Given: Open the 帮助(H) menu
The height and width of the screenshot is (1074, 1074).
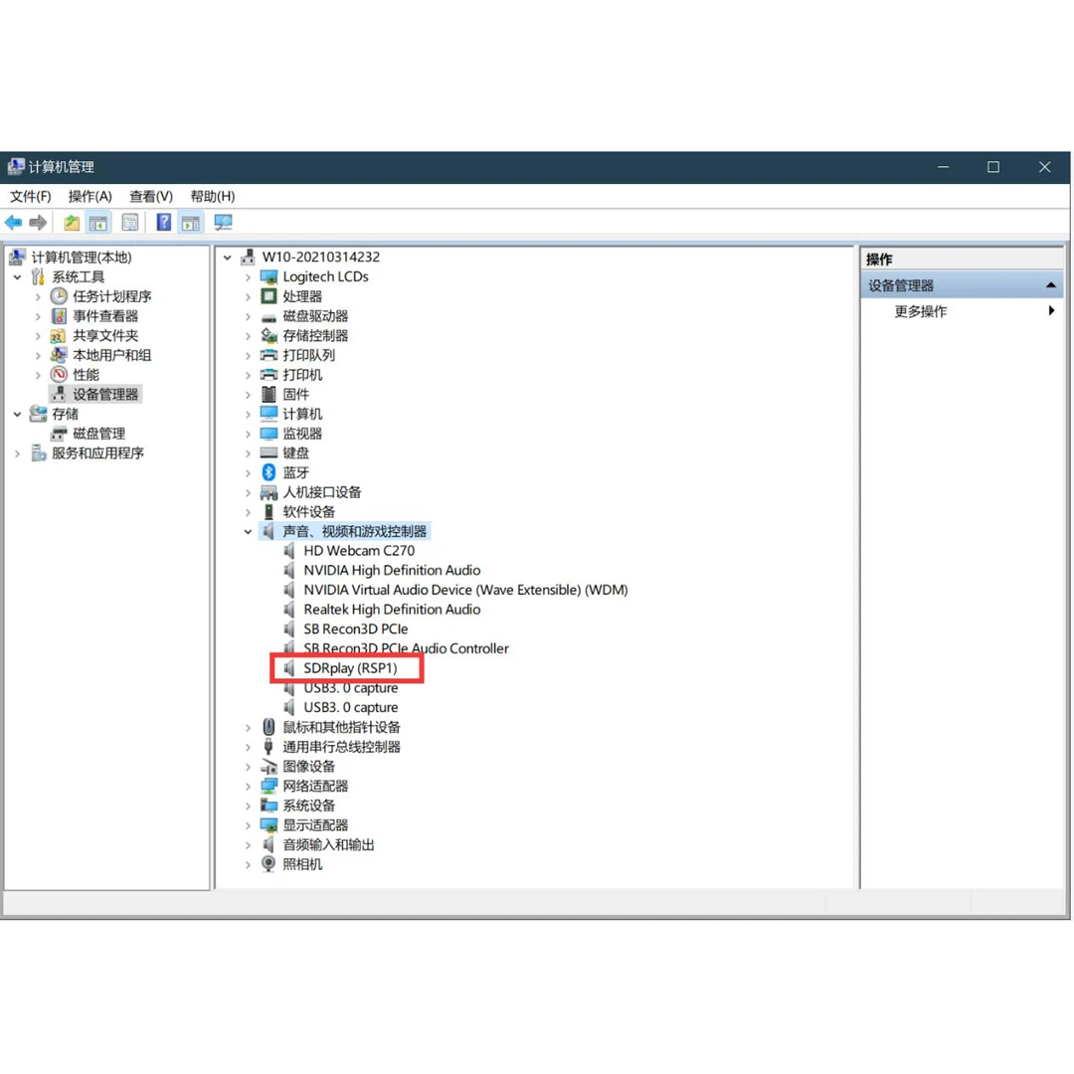Looking at the screenshot, I should (x=213, y=197).
